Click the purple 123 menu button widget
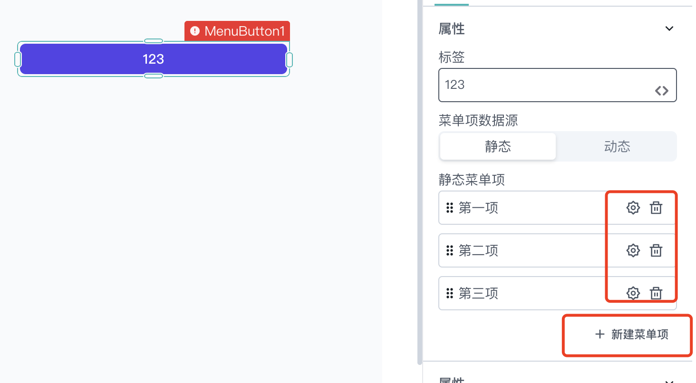This screenshot has width=696, height=383. 154,59
